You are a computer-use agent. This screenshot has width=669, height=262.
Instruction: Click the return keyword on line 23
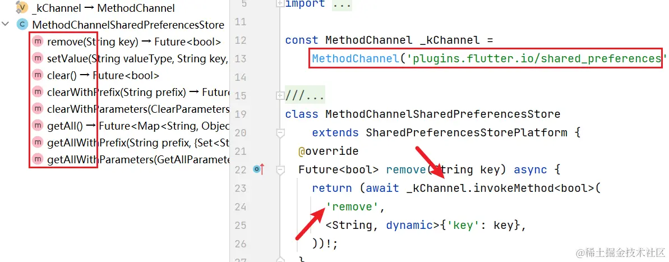click(332, 188)
